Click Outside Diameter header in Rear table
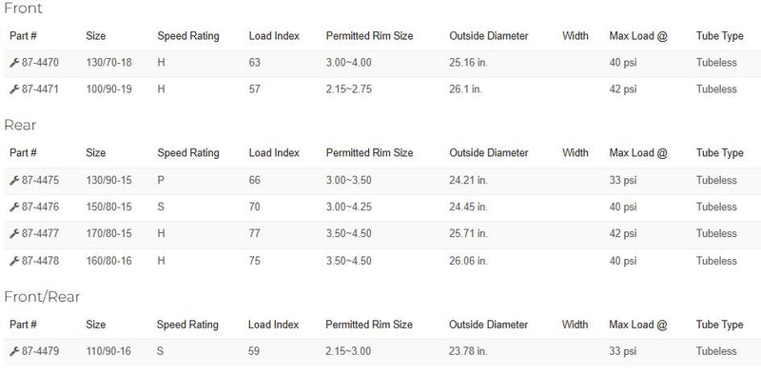 click(489, 153)
